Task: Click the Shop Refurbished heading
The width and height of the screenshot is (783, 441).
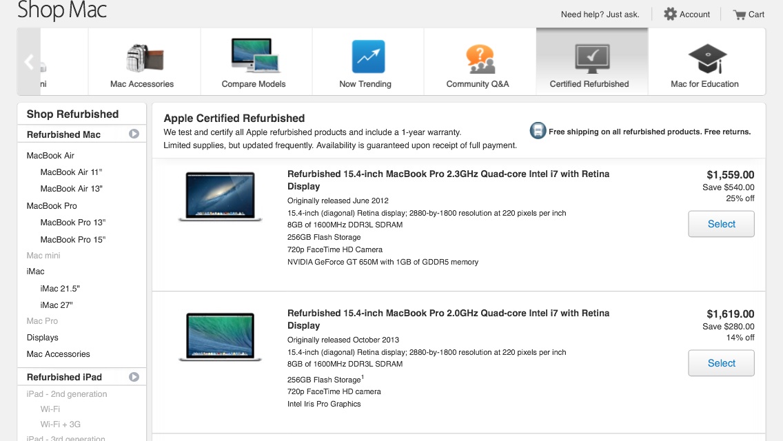Action: tap(72, 114)
